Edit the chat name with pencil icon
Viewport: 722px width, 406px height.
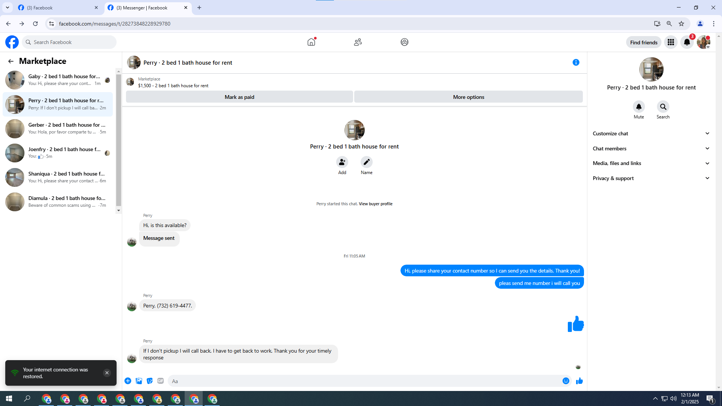pyautogui.click(x=367, y=162)
